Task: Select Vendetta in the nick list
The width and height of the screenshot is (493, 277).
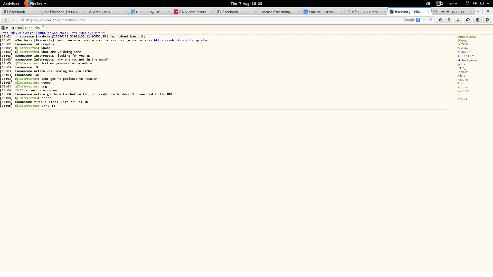Action: (464, 91)
